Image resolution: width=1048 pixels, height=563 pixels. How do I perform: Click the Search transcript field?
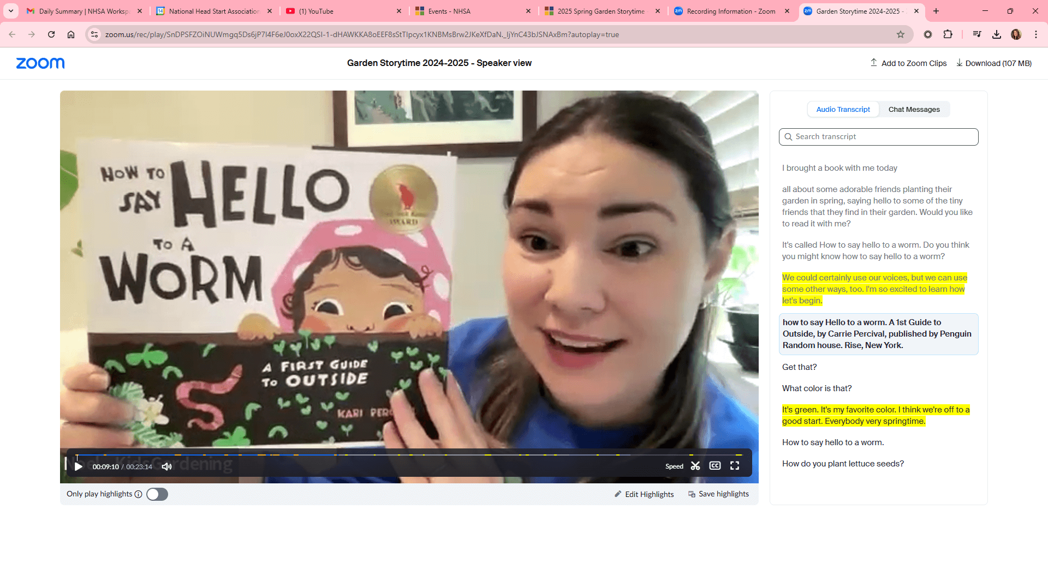pyautogui.click(x=878, y=136)
